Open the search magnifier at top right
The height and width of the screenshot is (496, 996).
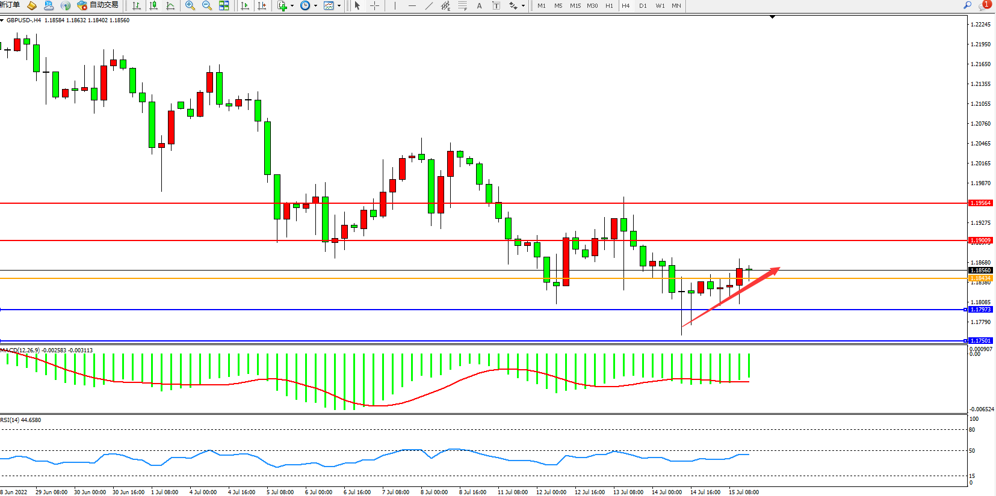point(968,5)
